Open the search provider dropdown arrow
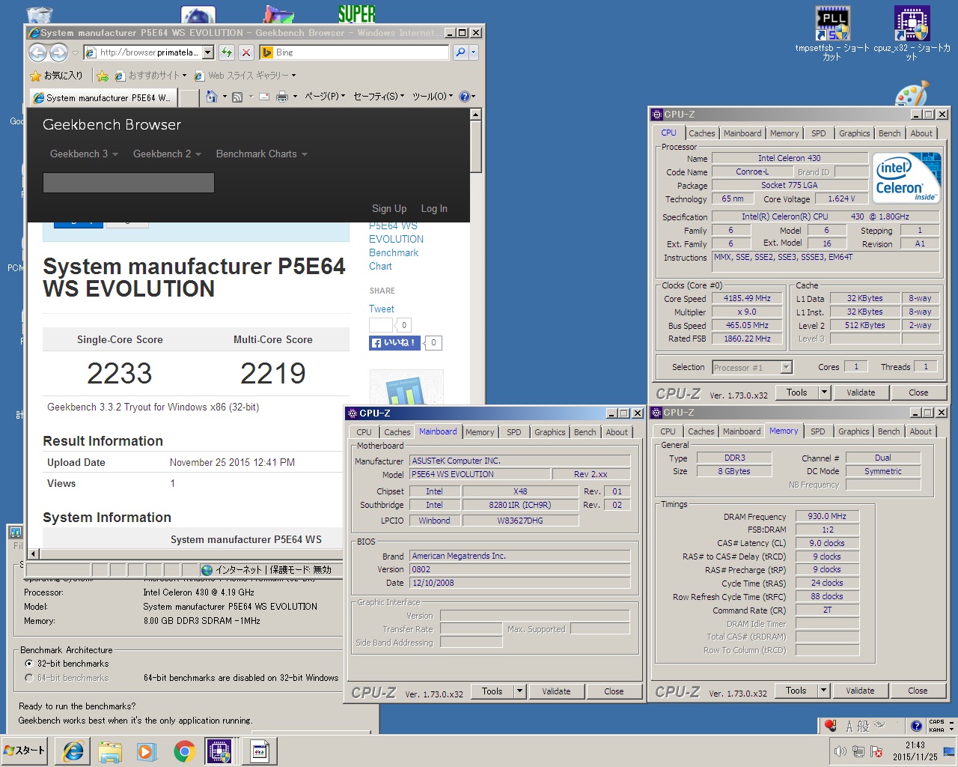Image resolution: width=958 pixels, height=767 pixels. click(473, 52)
